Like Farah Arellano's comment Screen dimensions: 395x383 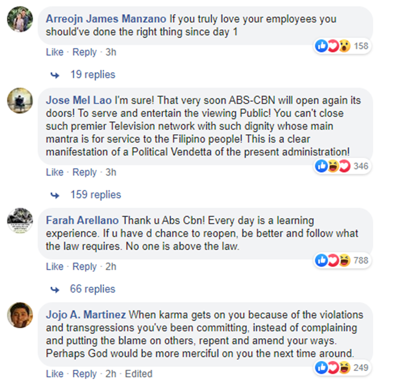(54, 267)
